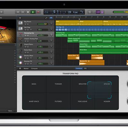Mute the Big Room track
This screenshot has width=128, height=128.
click(25, 24)
